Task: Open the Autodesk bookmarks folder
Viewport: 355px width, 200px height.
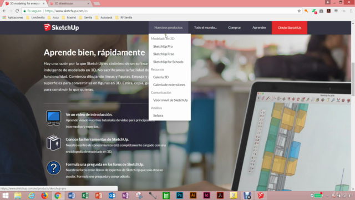Action: point(104,17)
